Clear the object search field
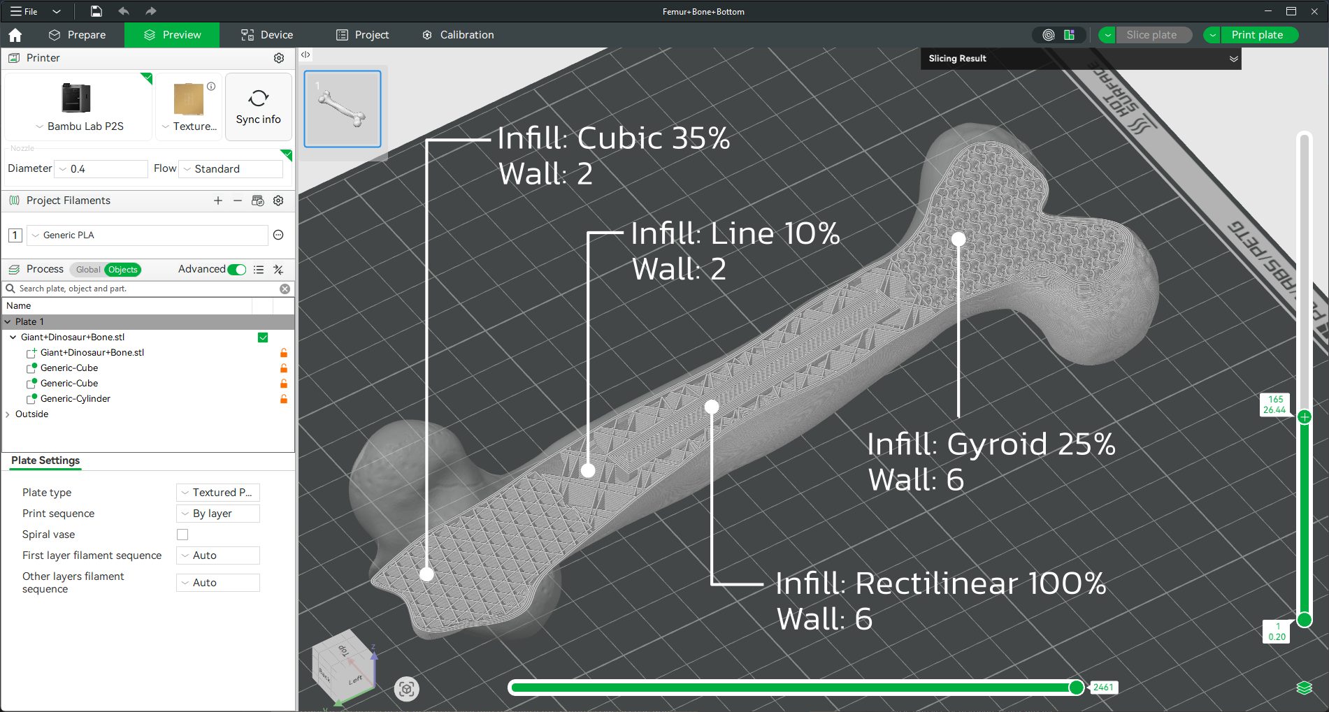This screenshot has height=712, width=1329. (285, 289)
